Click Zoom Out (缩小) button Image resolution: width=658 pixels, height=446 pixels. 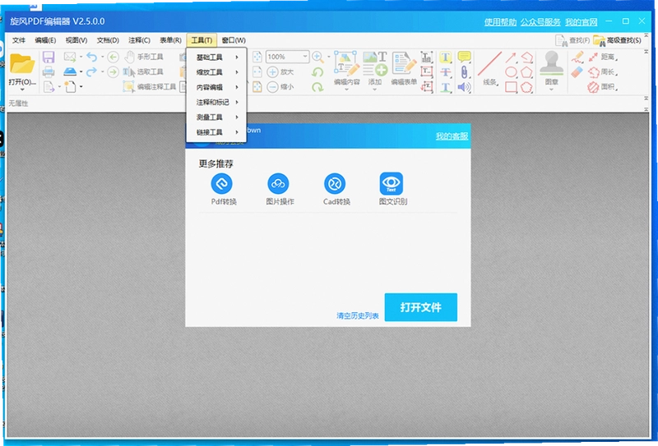[280, 87]
